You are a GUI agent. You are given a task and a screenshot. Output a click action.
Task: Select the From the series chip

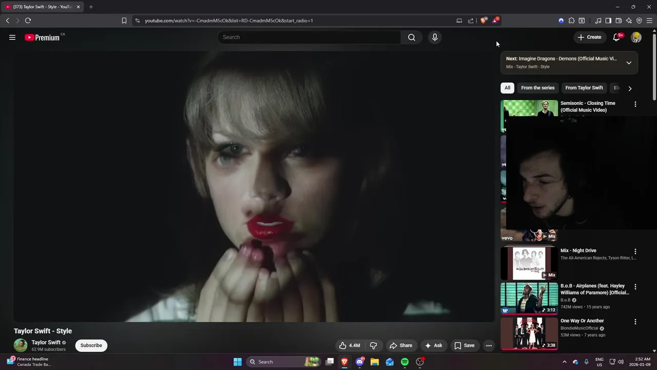(537, 88)
